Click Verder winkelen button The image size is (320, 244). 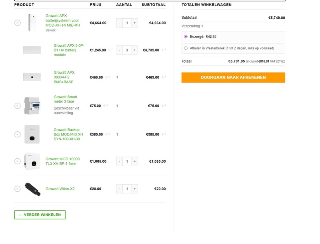tap(40, 215)
